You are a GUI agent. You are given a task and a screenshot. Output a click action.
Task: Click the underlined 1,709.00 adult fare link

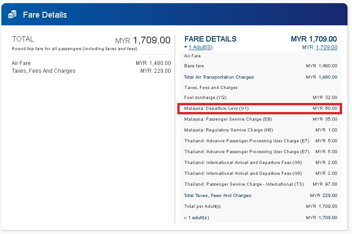coord(326,47)
